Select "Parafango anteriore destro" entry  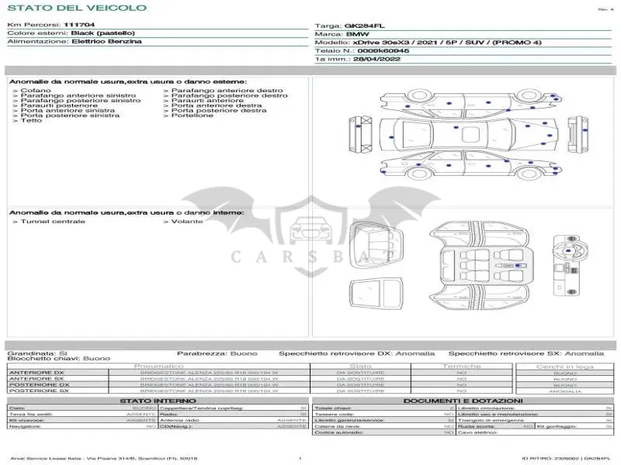tap(227, 91)
